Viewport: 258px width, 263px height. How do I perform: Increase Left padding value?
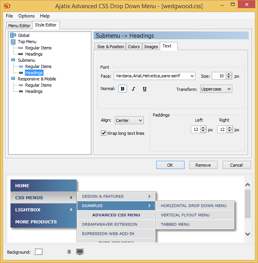pos(203,128)
